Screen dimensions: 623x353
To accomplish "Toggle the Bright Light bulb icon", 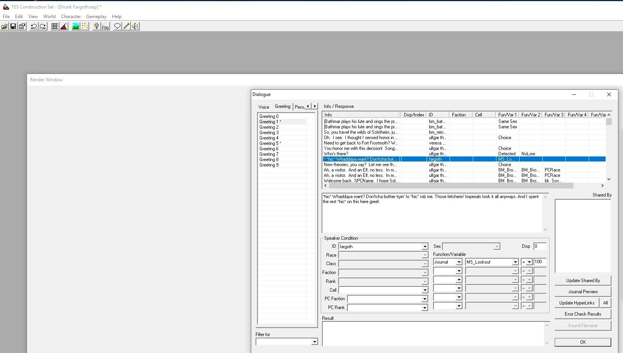I will (96, 26).
